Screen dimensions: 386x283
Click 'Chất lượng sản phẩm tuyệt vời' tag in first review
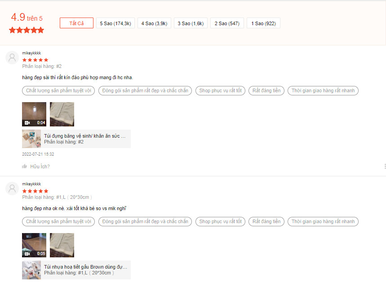(x=58, y=91)
